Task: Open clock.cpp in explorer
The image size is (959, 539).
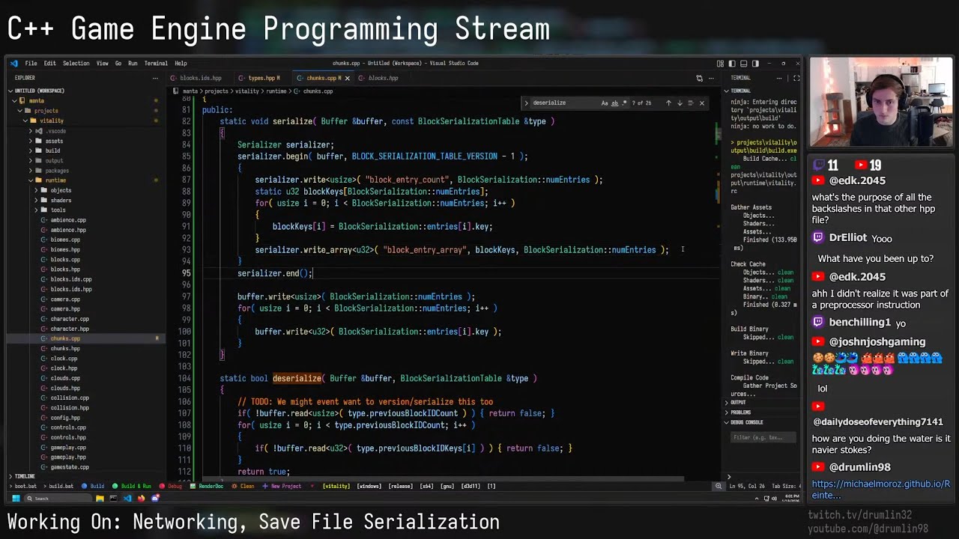Action: 64,358
